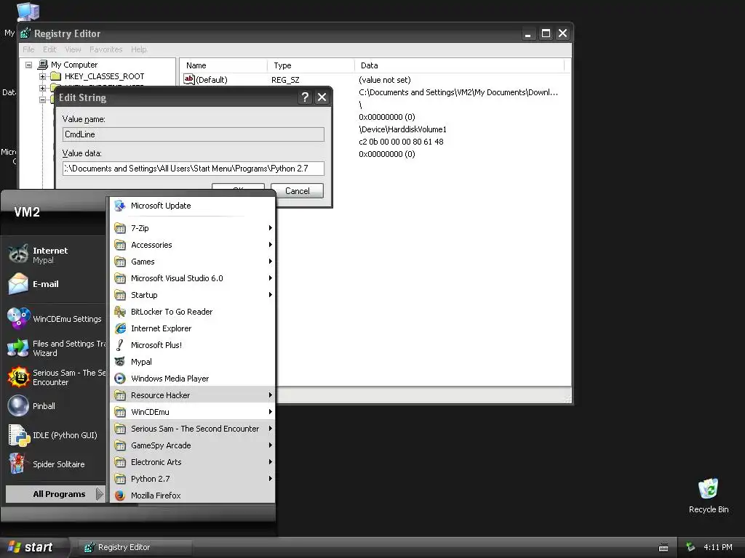Launch Windows Media Player
Screen dimensions: 745x558
tap(192, 378)
